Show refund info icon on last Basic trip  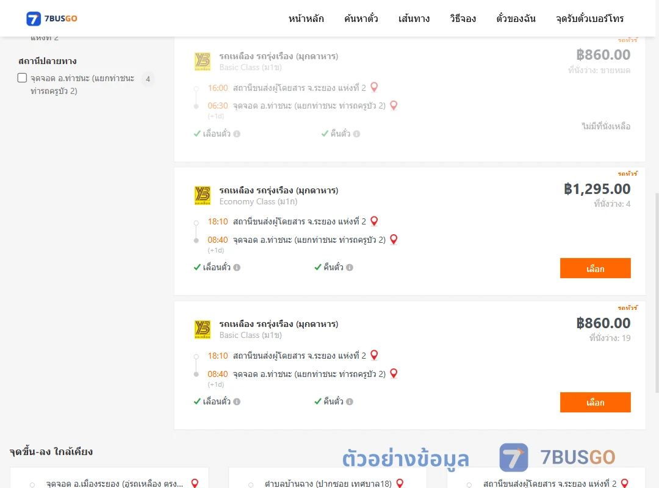pyautogui.click(x=350, y=401)
